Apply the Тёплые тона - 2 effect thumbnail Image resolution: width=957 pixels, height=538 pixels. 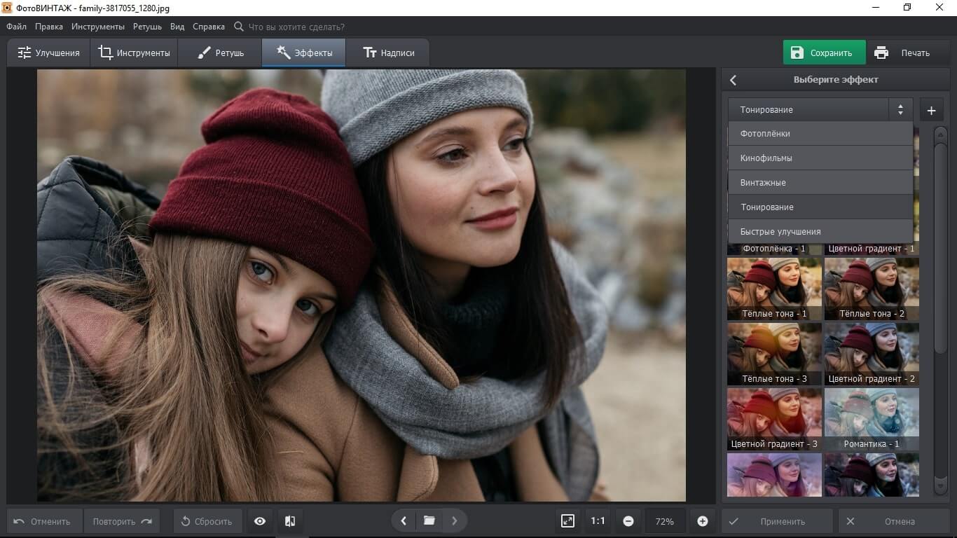[x=872, y=289]
